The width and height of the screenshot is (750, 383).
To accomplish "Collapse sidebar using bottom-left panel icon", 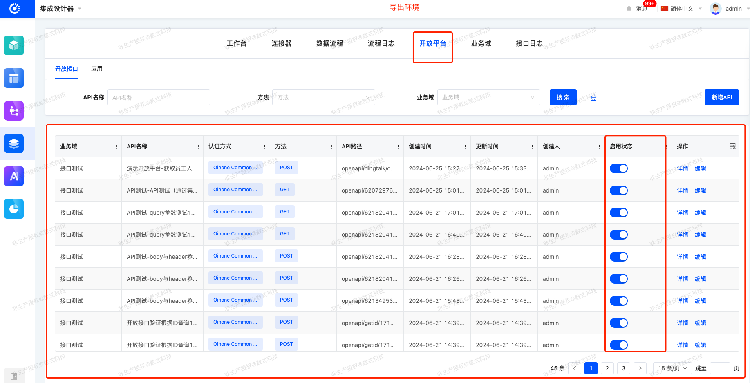I will (x=14, y=376).
